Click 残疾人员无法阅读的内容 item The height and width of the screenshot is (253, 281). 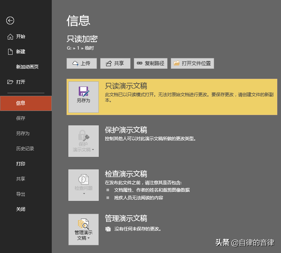139,198
